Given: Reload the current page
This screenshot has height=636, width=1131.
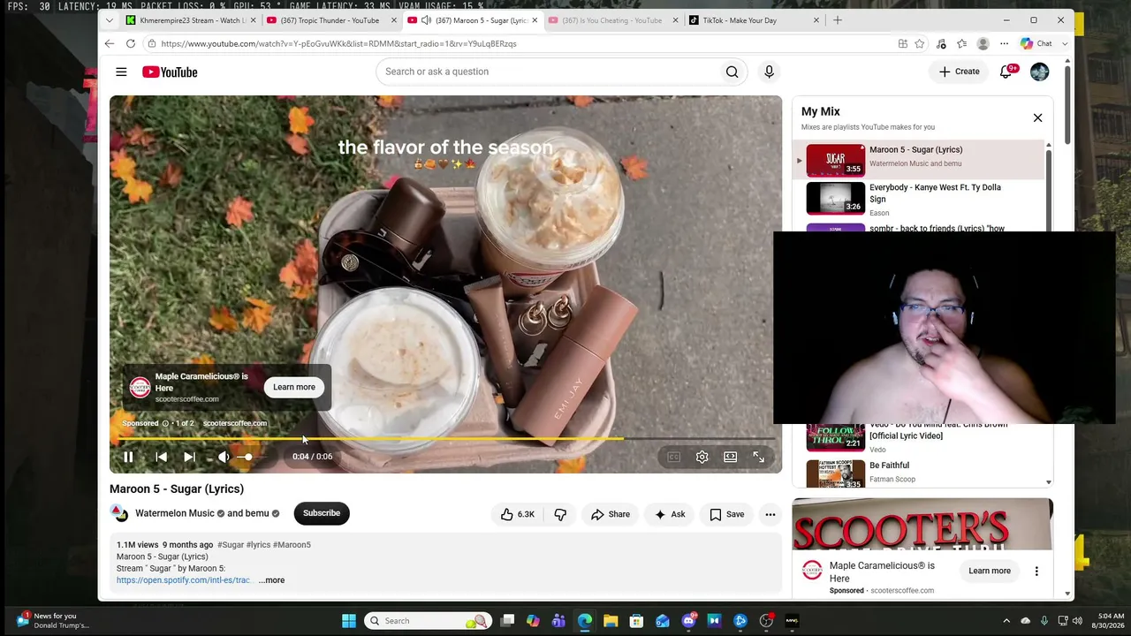Looking at the screenshot, I should [x=130, y=43].
